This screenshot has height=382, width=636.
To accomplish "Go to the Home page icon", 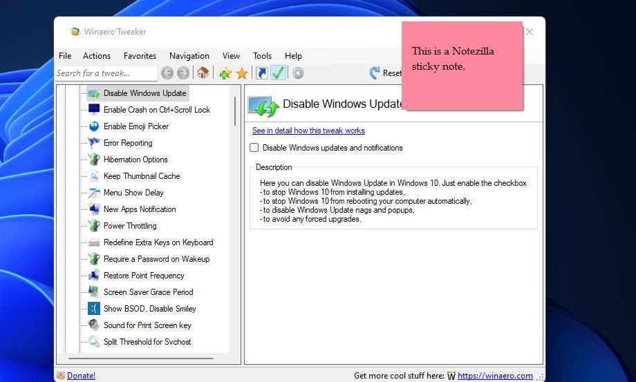I will coord(203,73).
